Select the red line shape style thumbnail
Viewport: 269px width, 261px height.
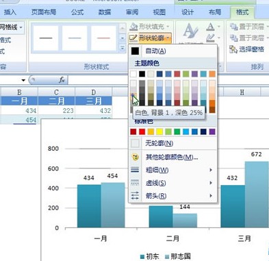103,38
